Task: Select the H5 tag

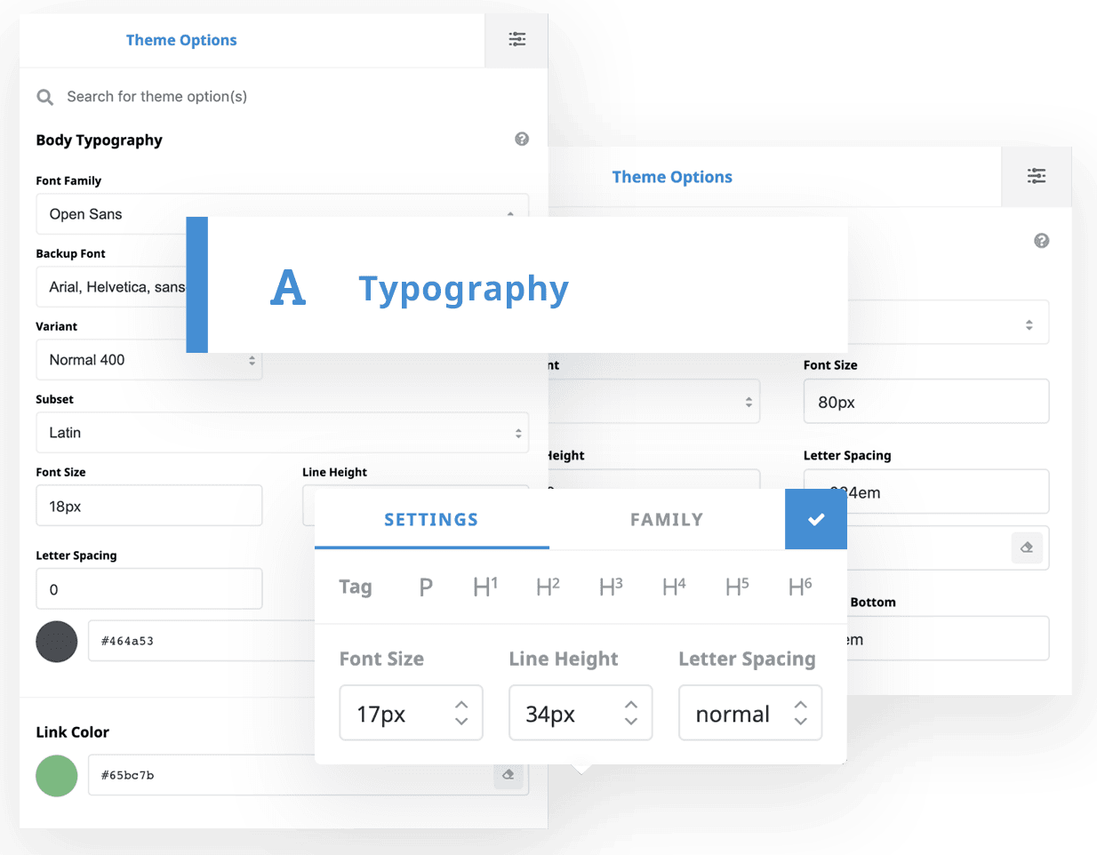Action: click(x=737, y=587)
